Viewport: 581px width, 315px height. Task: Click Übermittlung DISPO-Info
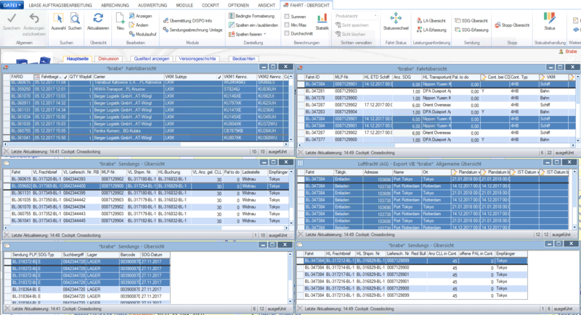coord(188,21)
